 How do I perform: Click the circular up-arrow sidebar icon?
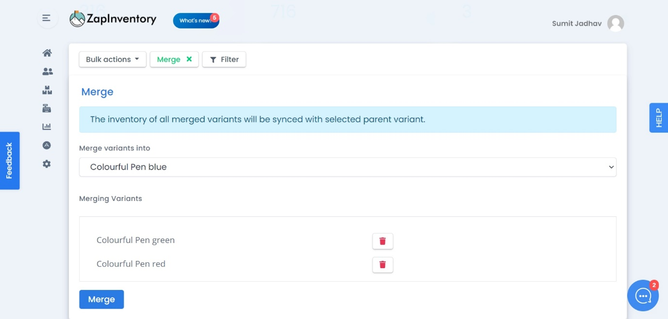point(47,145)
